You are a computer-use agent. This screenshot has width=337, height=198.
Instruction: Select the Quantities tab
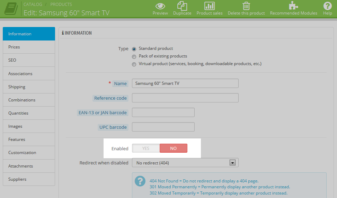click(29, 113)
